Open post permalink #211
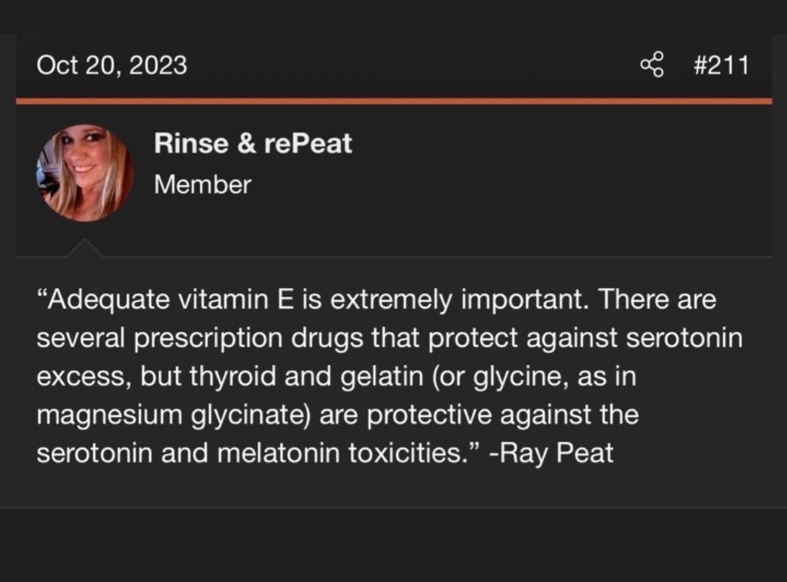 (720, 65)
